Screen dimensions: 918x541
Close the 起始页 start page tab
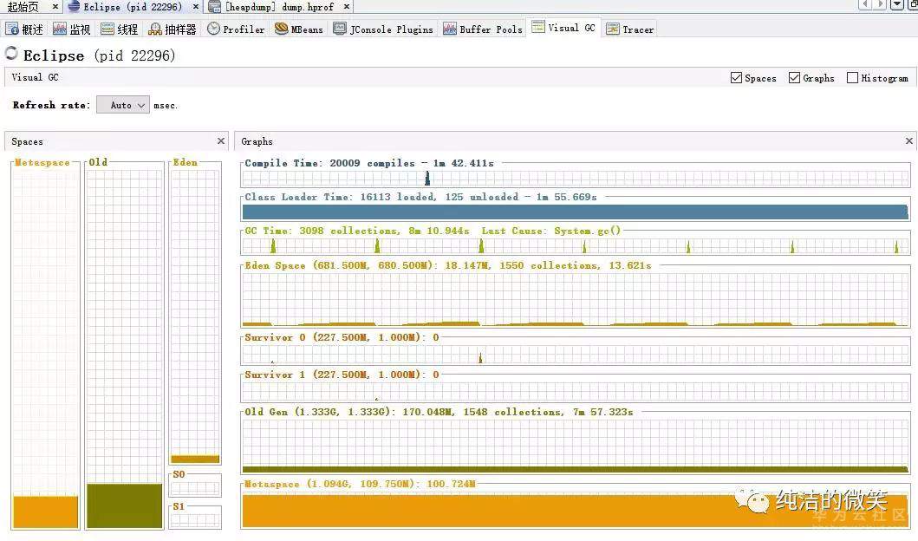click(55, 6)
